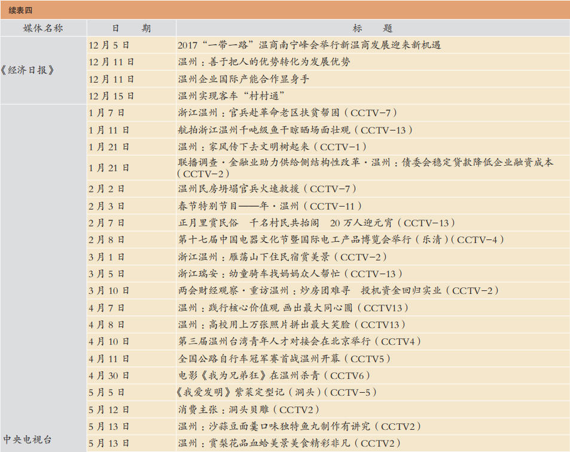This screenshot has width=570, height=452.
Task: Click the 温州实现客车"村村通" title
Action: click(x=231, y=96)
